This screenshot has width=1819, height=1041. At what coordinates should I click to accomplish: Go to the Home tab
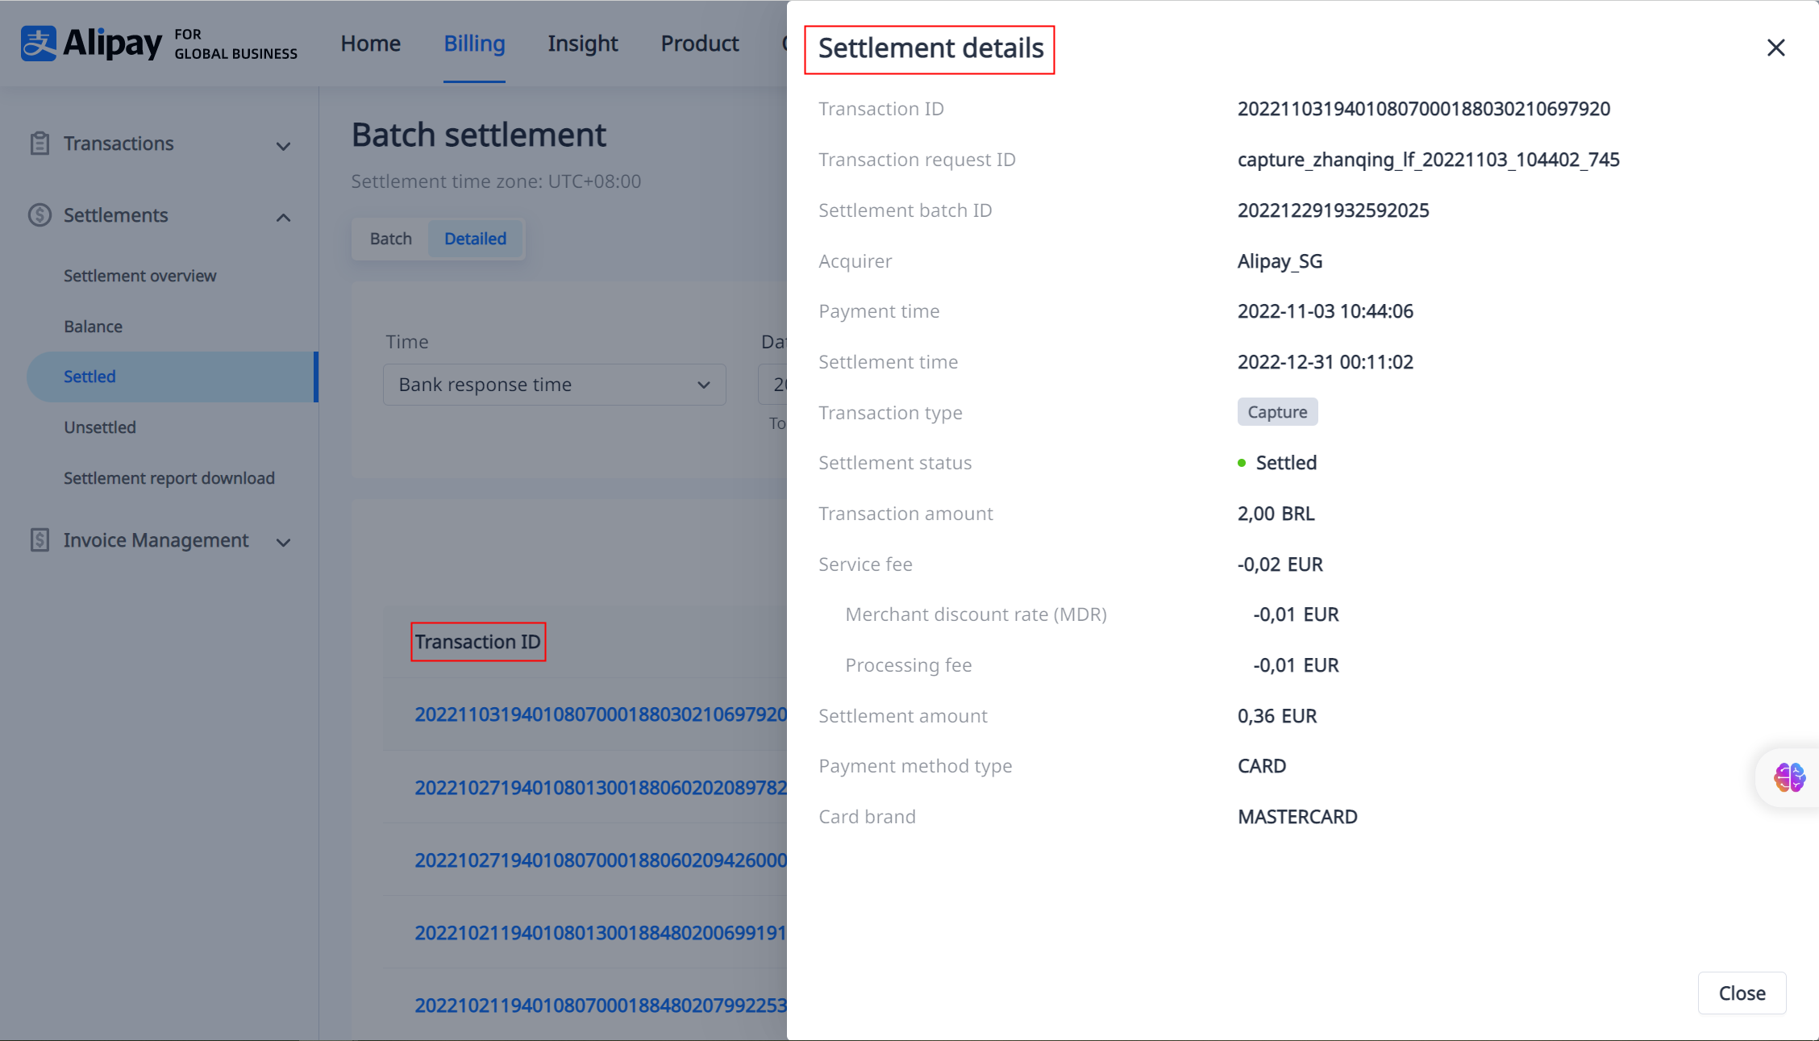(370, 44)
